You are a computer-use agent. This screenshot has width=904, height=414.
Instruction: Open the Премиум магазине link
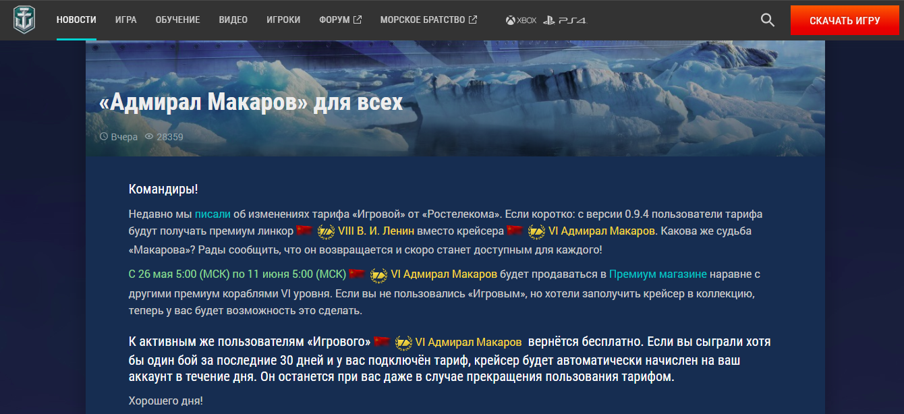click(x=658, y=274)
